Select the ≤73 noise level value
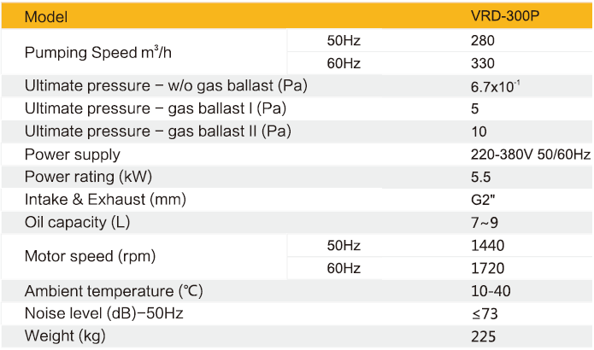Screen dimensions: 594x350 (x=484, y=314)
